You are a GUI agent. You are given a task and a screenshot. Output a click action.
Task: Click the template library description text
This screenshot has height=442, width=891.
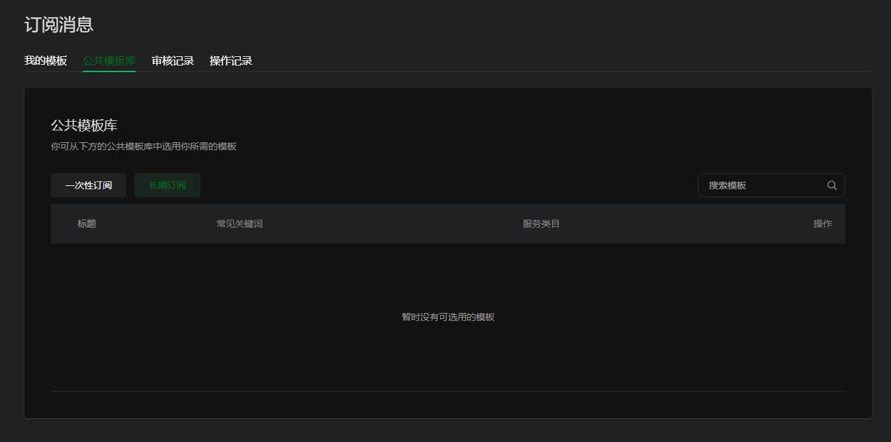144,146
